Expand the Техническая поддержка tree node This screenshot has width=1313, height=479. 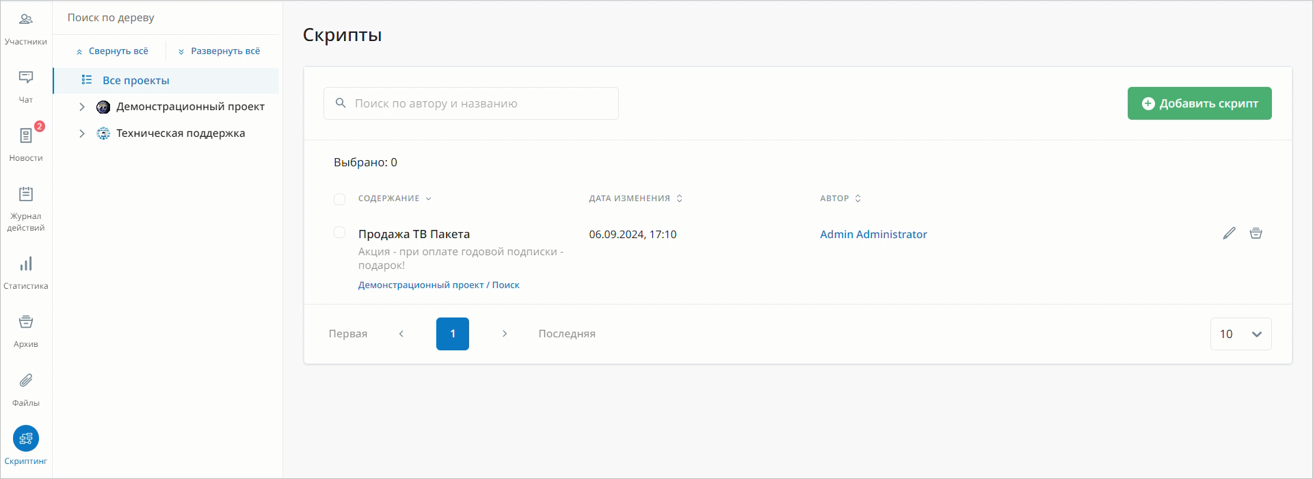pyautogui.click(x=82, y=133)
